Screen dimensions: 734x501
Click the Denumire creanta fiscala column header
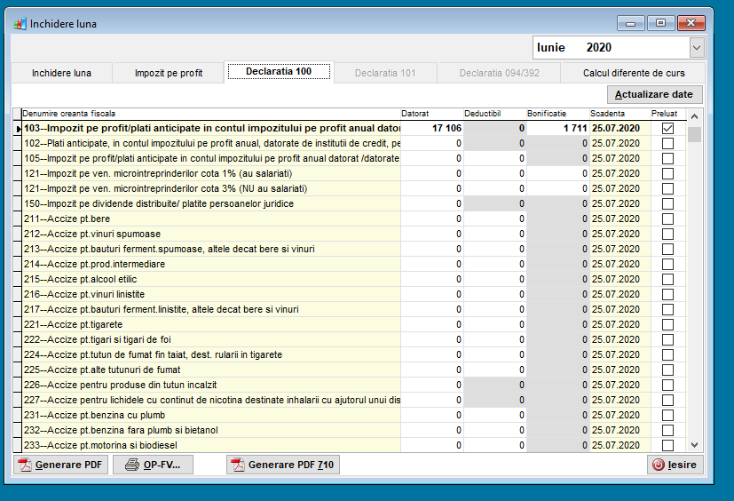(x=210, y=114)
